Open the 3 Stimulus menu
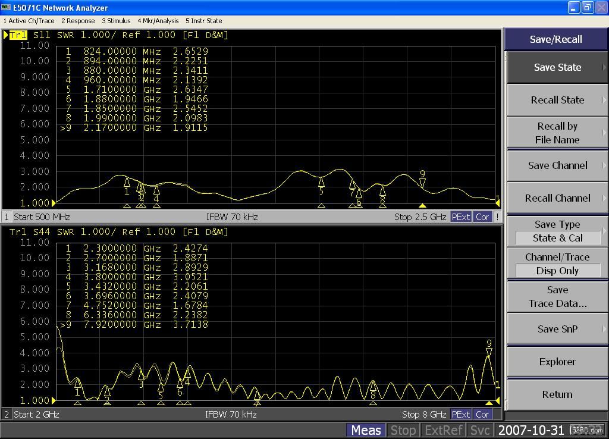 point(116,21)
